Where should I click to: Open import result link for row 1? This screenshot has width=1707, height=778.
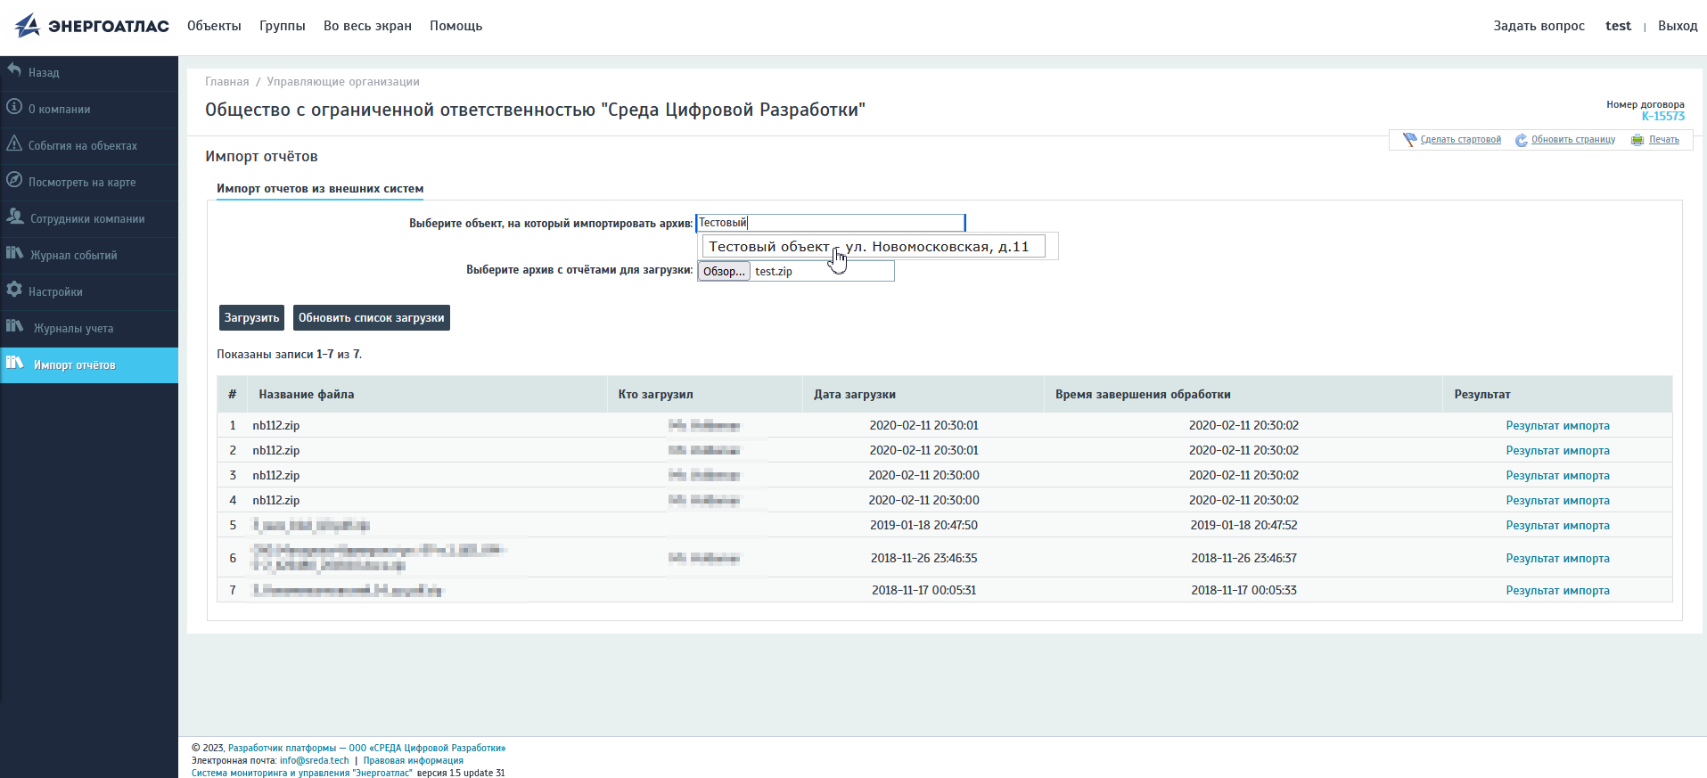(1557, 426)
